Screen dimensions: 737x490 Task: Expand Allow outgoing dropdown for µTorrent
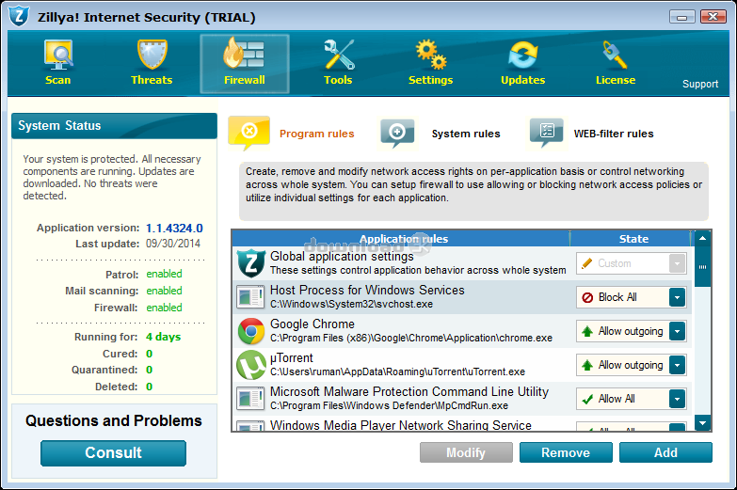[x=677, y=365]
